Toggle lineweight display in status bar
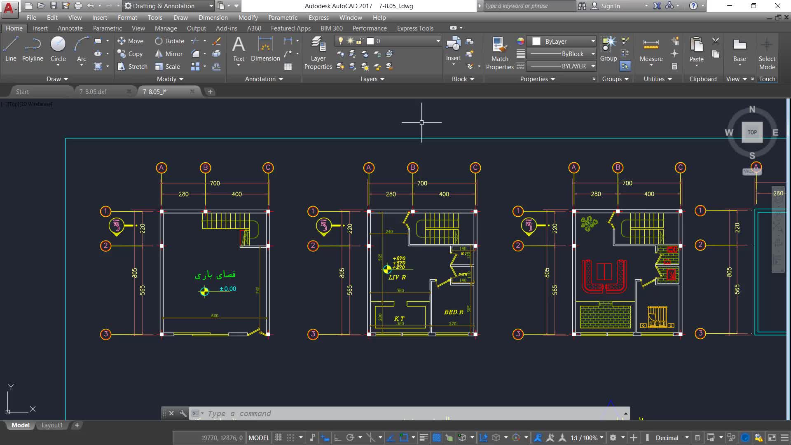Screen dimensions: 791x445 [424, 438]
